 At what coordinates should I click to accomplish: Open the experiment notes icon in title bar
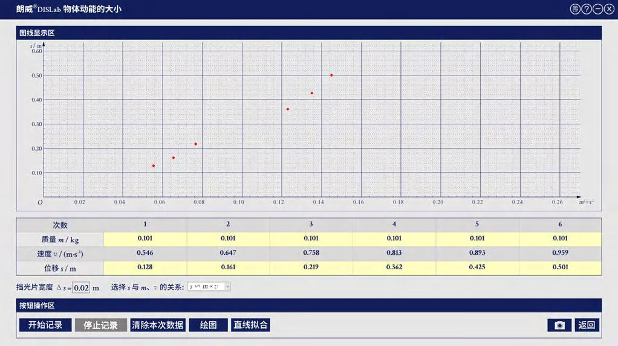point(574,9)
